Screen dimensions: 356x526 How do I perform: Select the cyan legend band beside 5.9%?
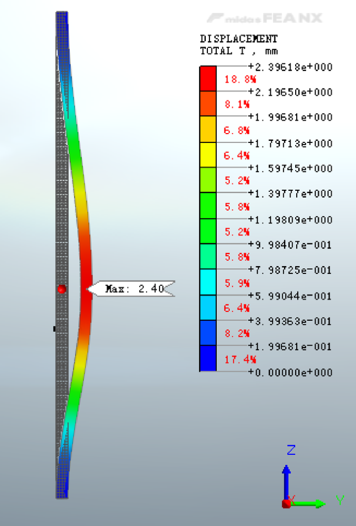click(208, 282)
